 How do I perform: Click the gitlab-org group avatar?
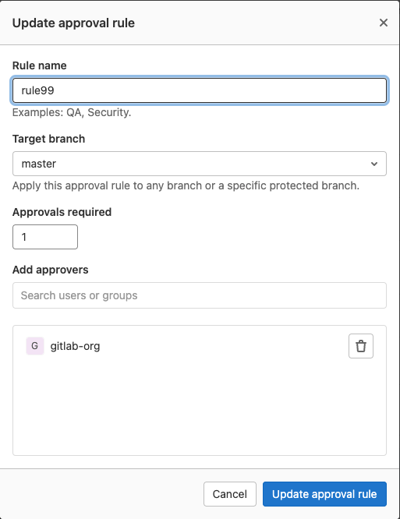[x=35, y=346]
